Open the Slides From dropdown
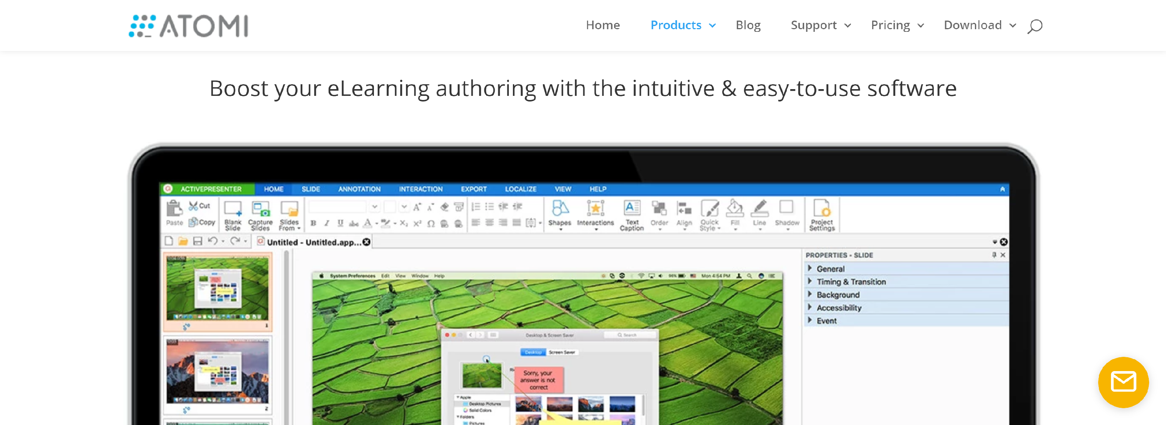Screen dimensions: 1166x425 289,215
